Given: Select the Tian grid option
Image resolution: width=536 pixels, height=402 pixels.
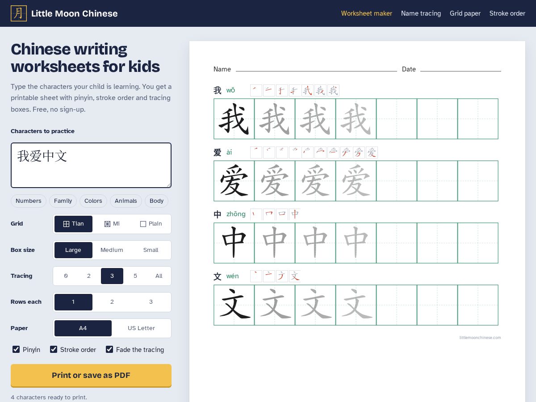Looking at the screenshot, I should pyautogui.click(x=73, y=224).
